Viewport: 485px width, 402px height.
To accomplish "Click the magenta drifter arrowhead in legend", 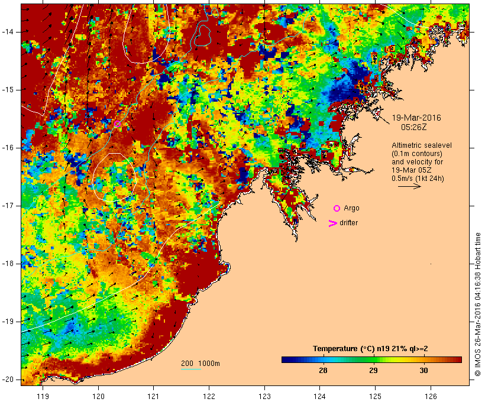I will point(333,223).
